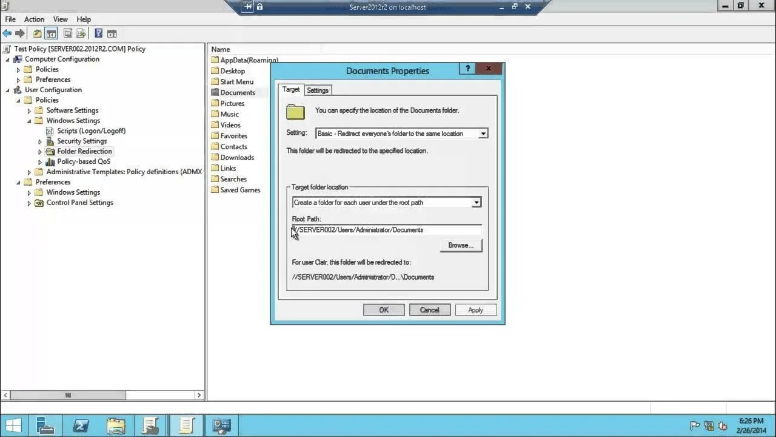776x437 pixels.
Task: Open Help from the toolbar question-mark icon
Action: pos(98,33)
